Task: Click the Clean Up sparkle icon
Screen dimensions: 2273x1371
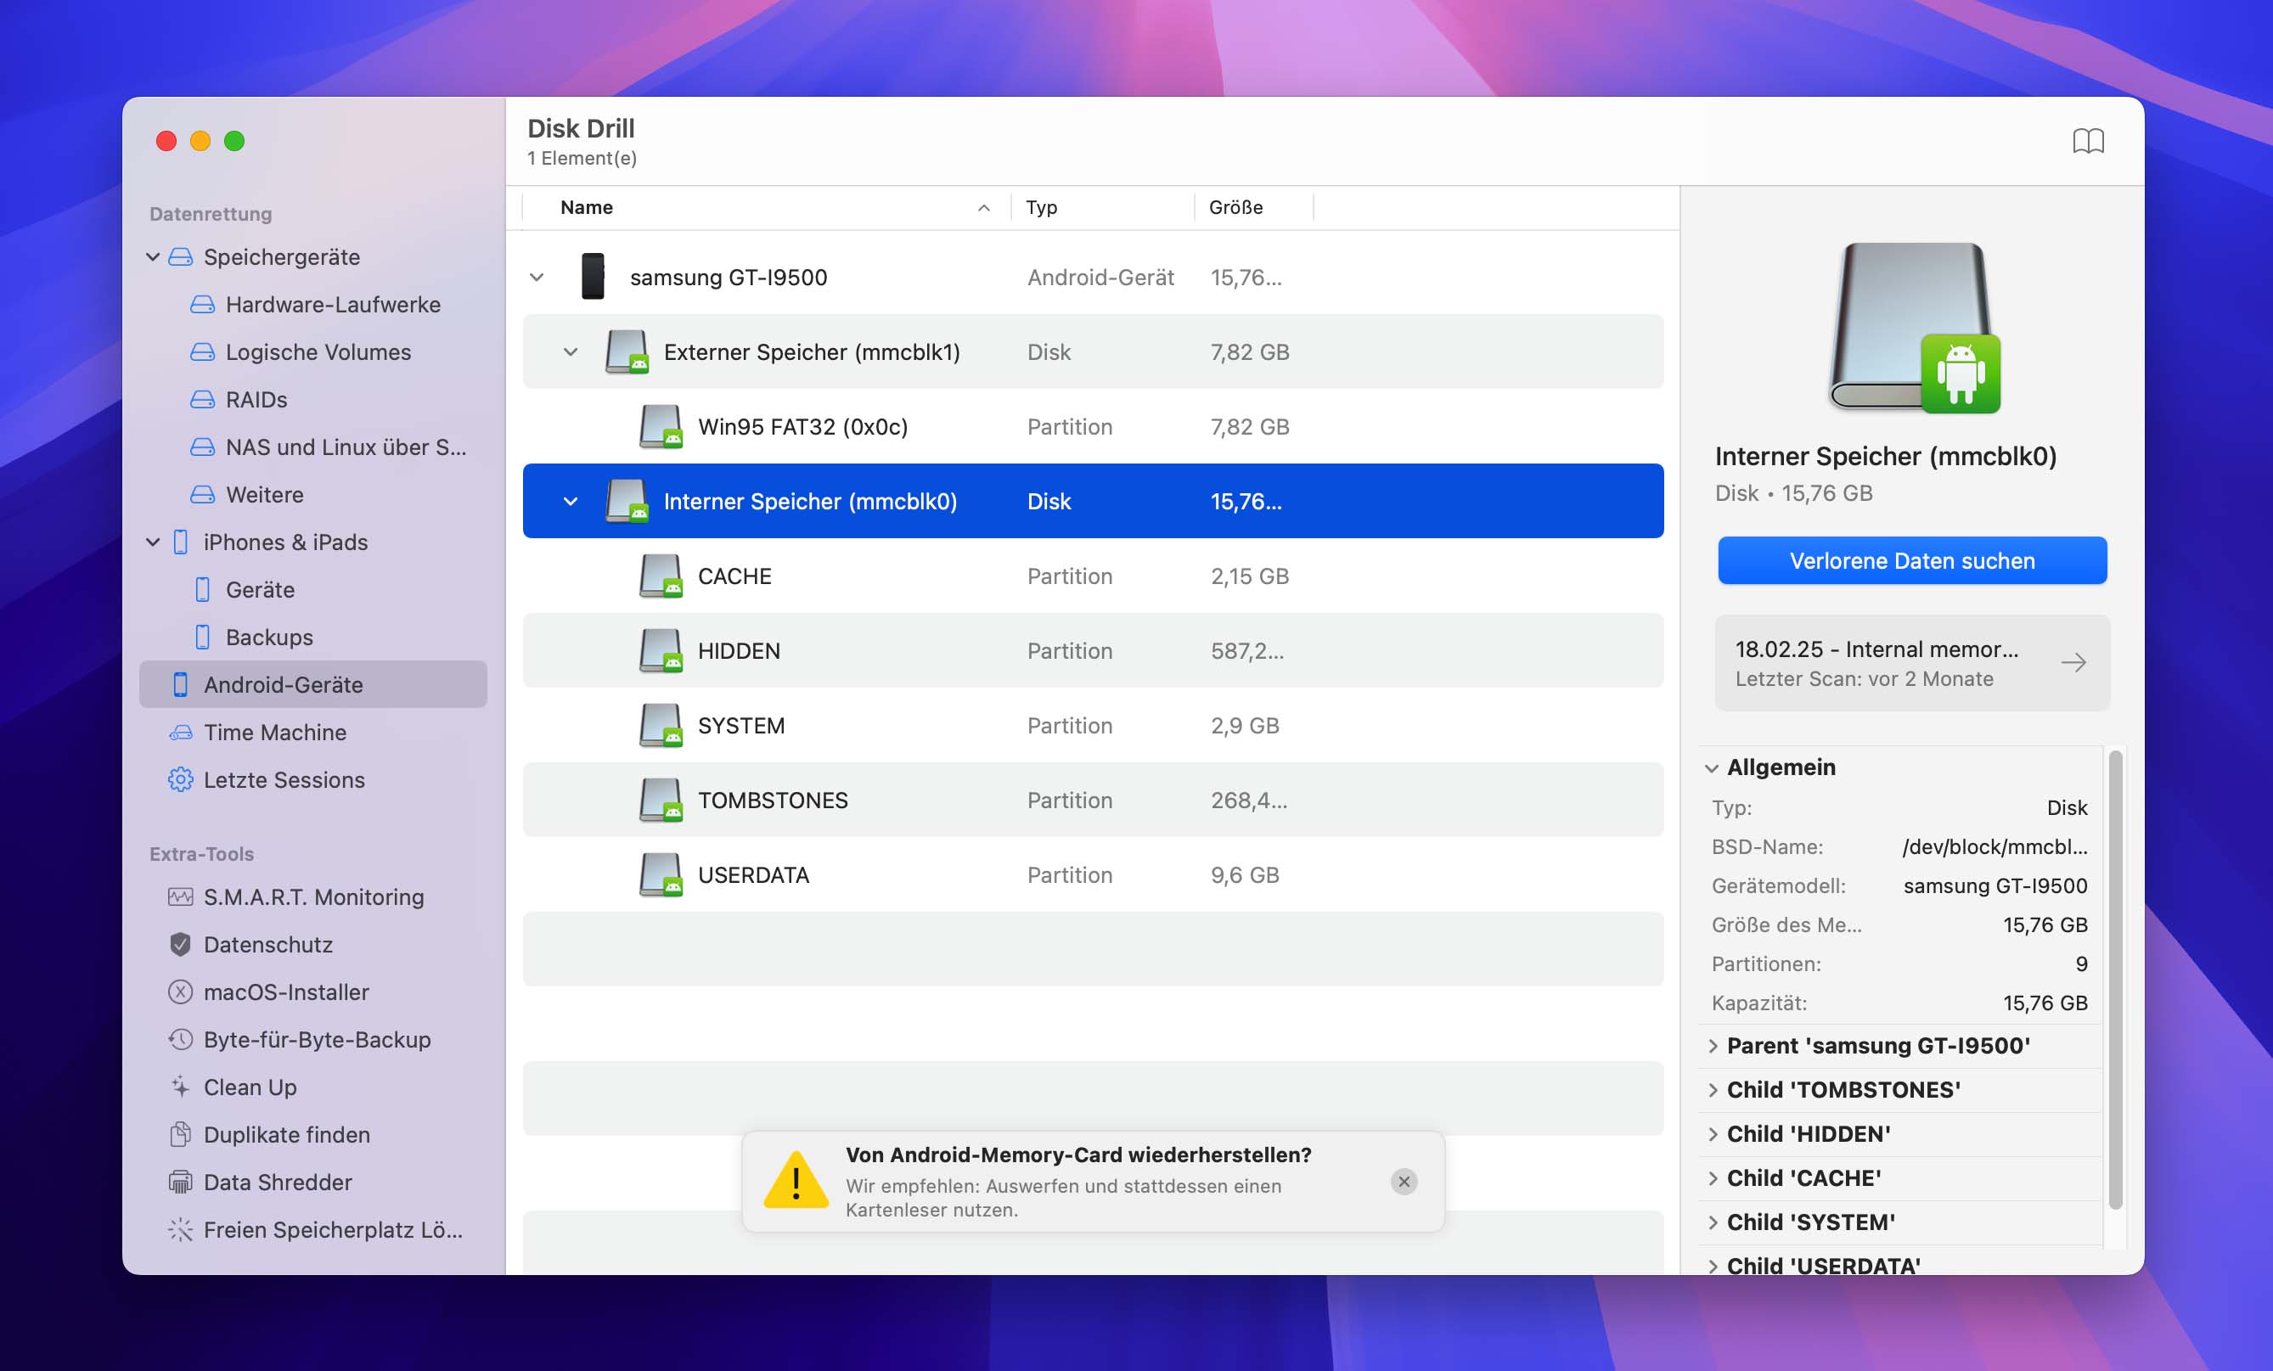Action: click(180, 1087)
